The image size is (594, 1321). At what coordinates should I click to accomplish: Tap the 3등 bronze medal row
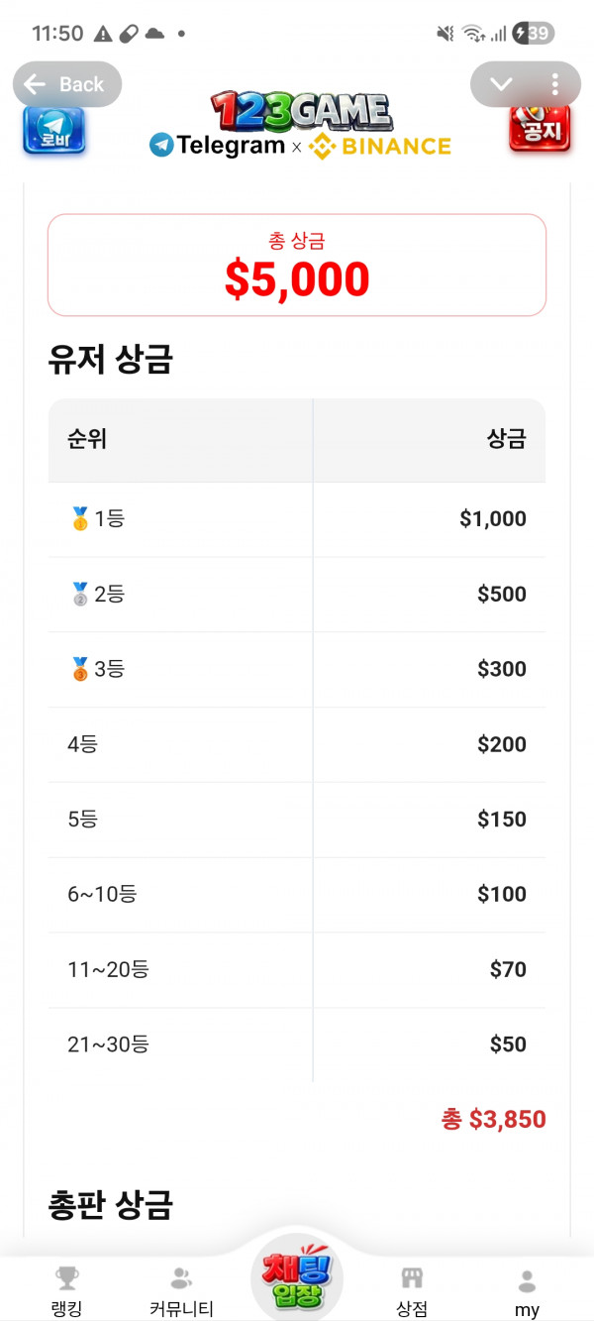296,669
